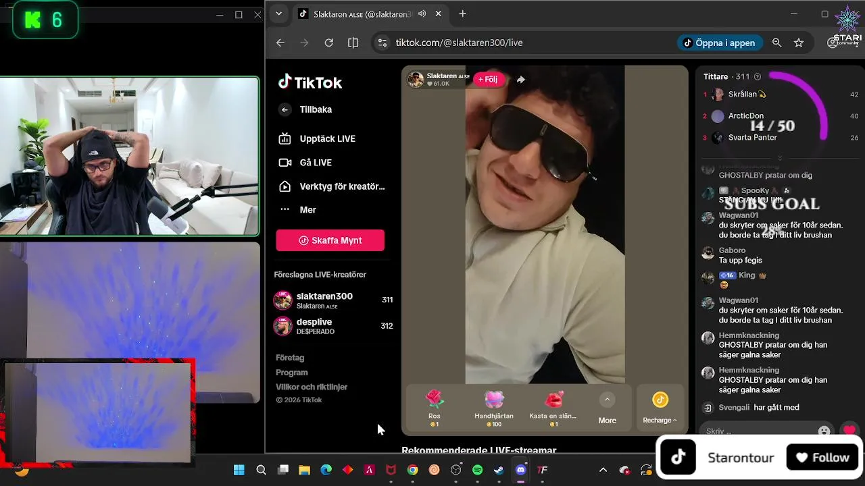Click King username in chat
The width and height of the screenshot is (865, 486).
point(747,275)
